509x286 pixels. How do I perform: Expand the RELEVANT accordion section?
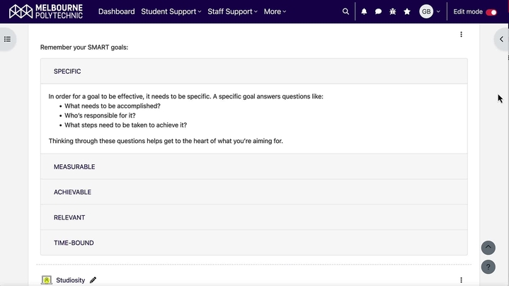tap(254, 217)
